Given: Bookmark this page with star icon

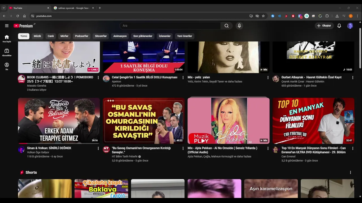Looking at the screenshot, I should tap(263, 16).
